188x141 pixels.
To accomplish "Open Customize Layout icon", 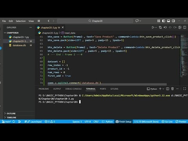I will pos(159,21).
